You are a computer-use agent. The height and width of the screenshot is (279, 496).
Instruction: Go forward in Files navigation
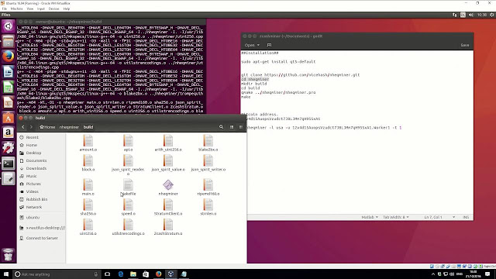point(31,127)
